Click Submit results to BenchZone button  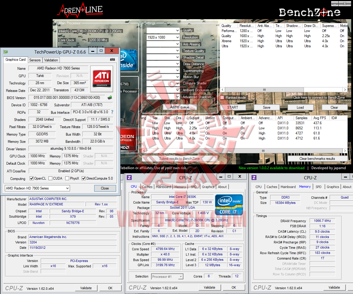[x=179, y=159]
